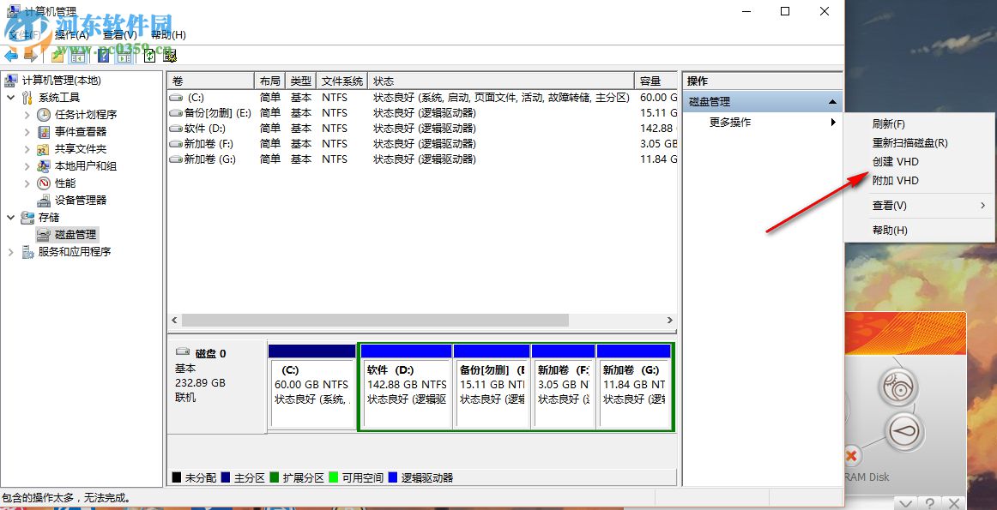This screenshot has height=510, width=997.
Task: Click the refresh toolbar icon
Action: pyautogui.click(x=148, y=57)
